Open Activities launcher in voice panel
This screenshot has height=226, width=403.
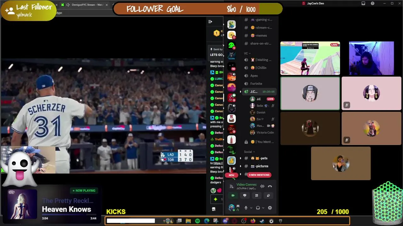(x=257, y=196)
